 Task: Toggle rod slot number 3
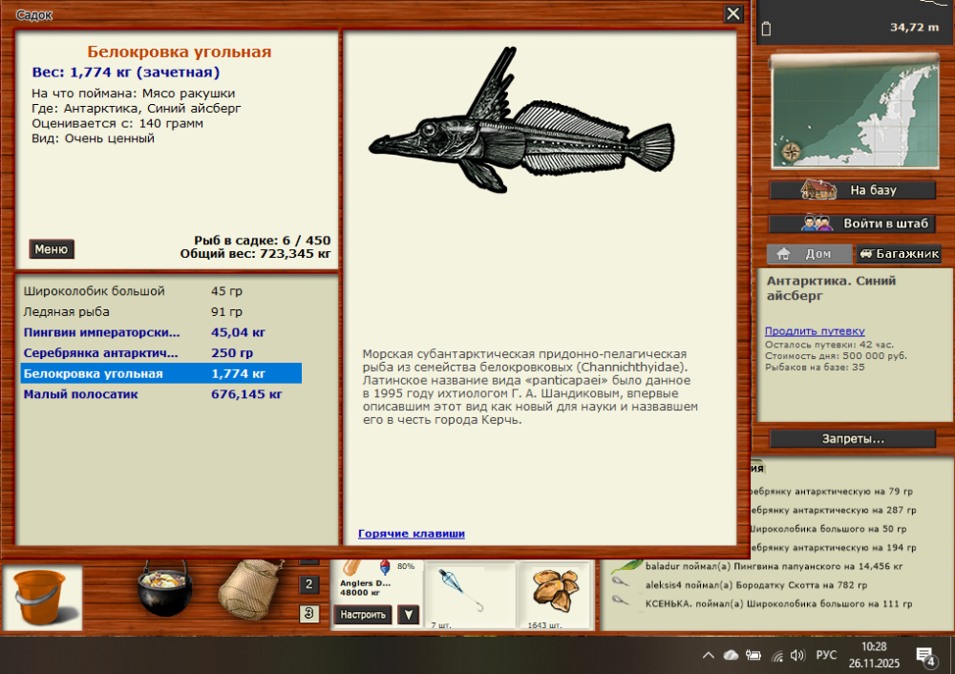tap(308, 614)
